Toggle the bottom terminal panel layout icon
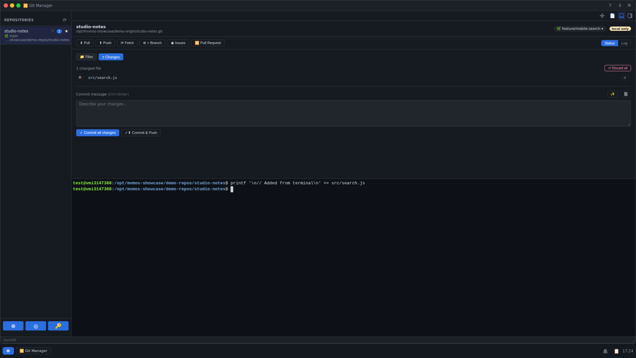 [622, 16]
